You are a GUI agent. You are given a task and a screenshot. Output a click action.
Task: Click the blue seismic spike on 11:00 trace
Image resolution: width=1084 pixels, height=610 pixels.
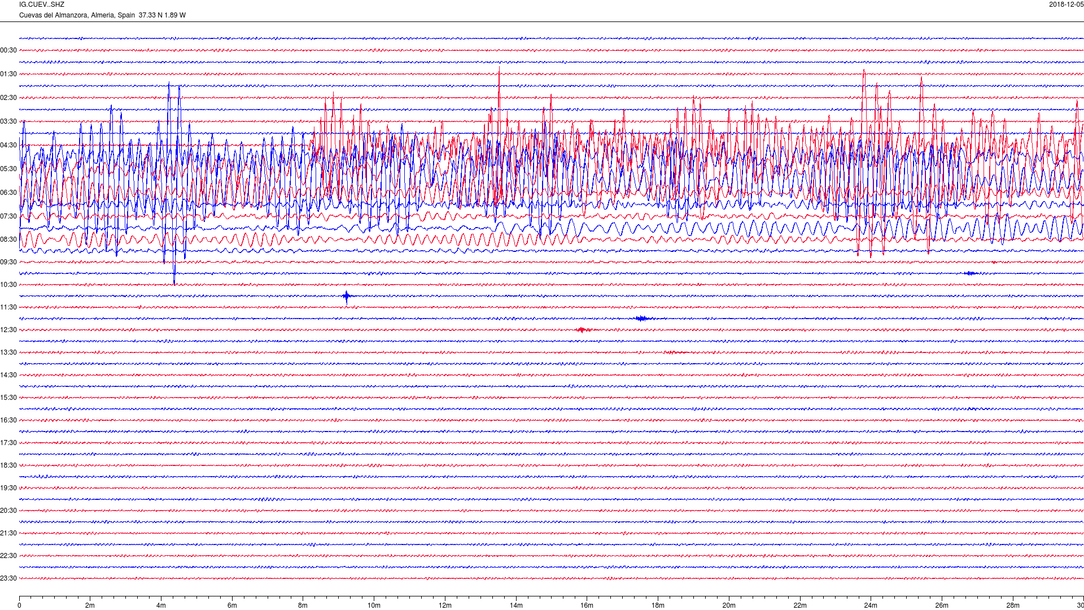point(347,297)
